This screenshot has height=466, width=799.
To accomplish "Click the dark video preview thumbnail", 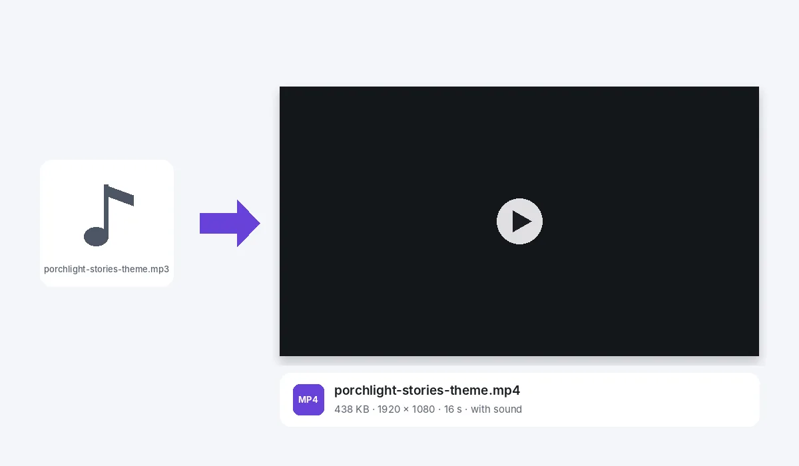I will (519, 221).
